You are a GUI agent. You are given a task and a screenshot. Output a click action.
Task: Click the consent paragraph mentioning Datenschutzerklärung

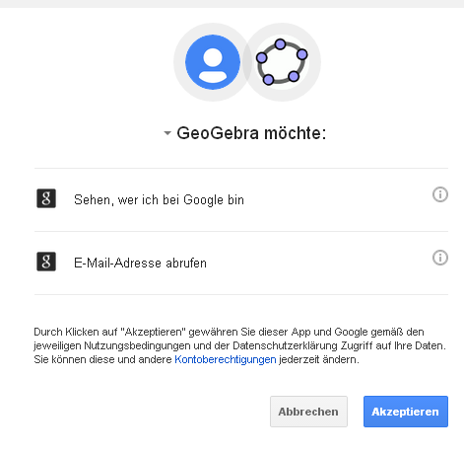point(239,345)
